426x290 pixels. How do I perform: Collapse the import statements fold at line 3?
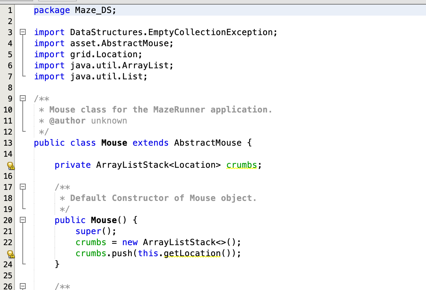point(22,32)
